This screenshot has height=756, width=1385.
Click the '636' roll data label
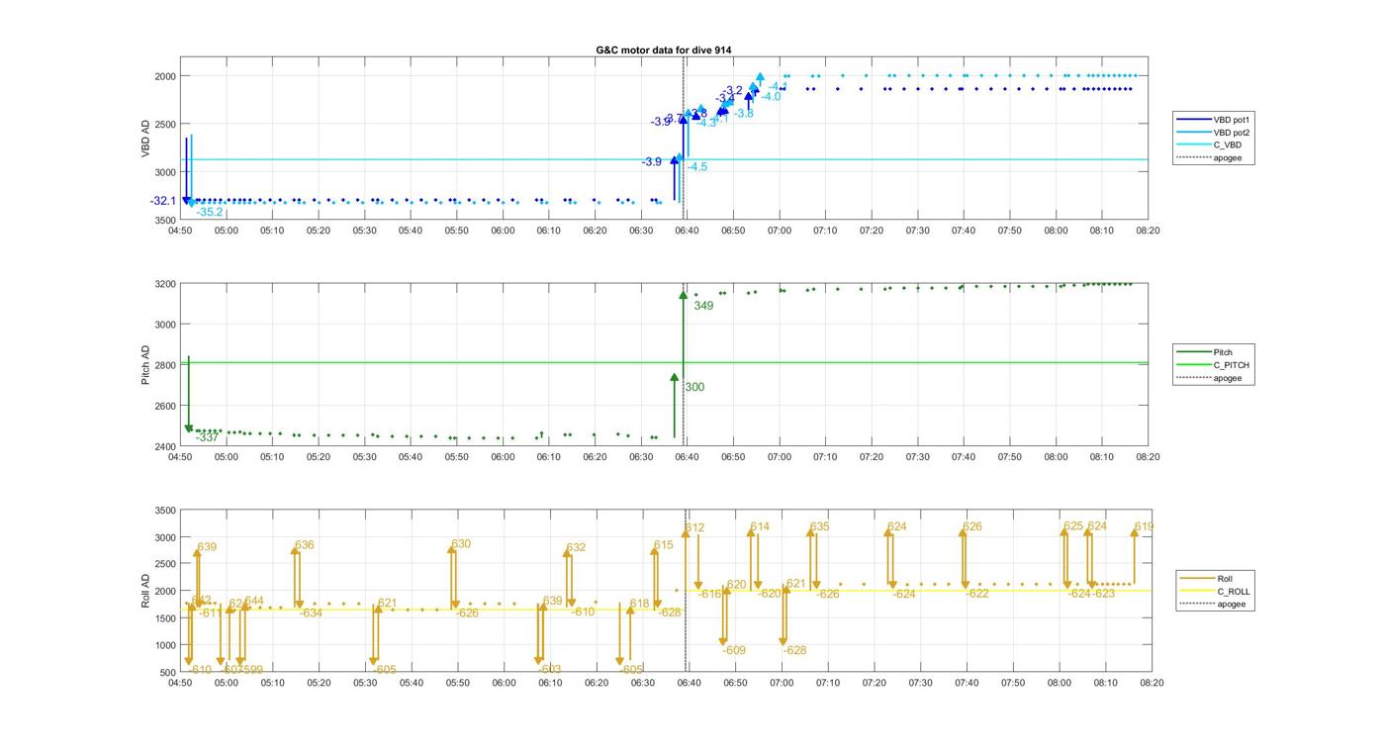point(304,545)
